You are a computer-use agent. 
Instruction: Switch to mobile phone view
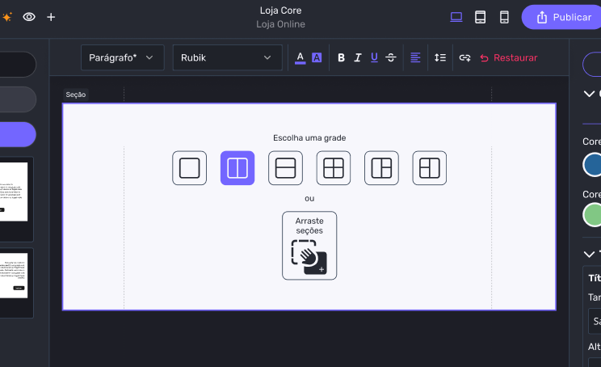(x=504, y=17)
